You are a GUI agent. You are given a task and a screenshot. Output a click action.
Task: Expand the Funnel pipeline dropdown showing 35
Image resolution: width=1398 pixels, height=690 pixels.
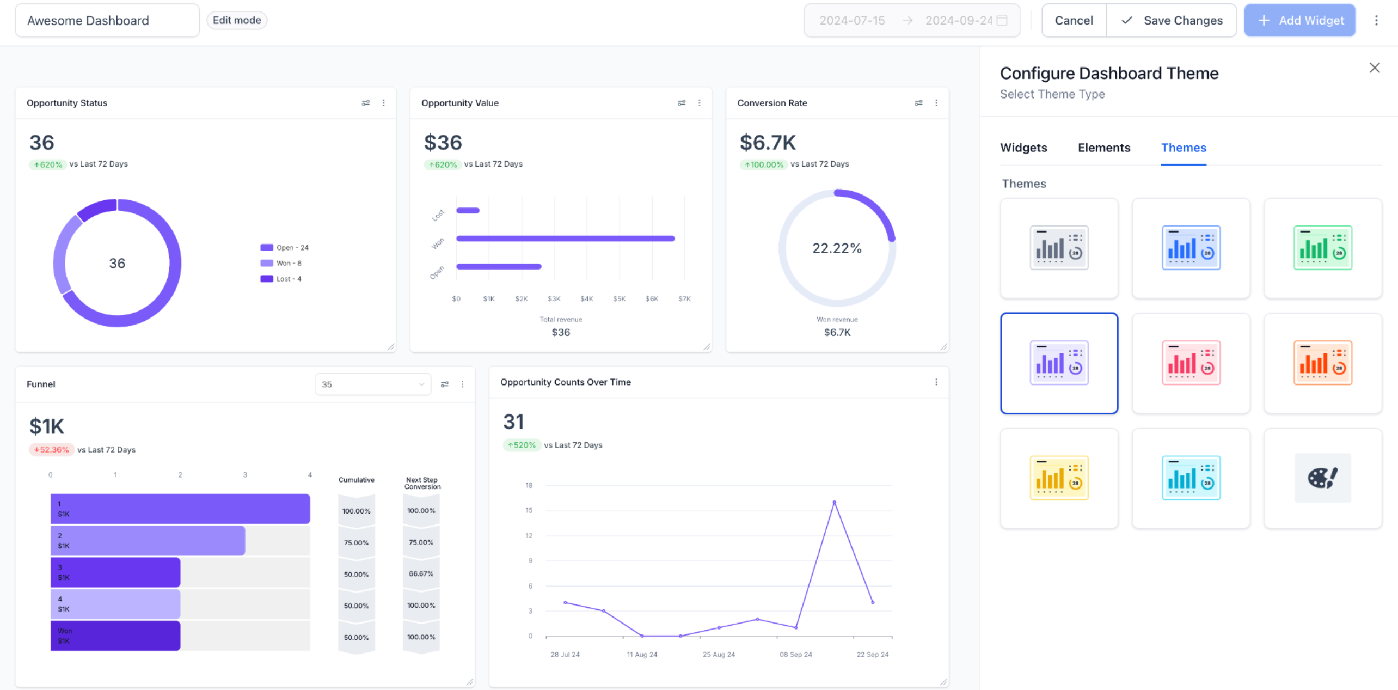tap(373, 384)
